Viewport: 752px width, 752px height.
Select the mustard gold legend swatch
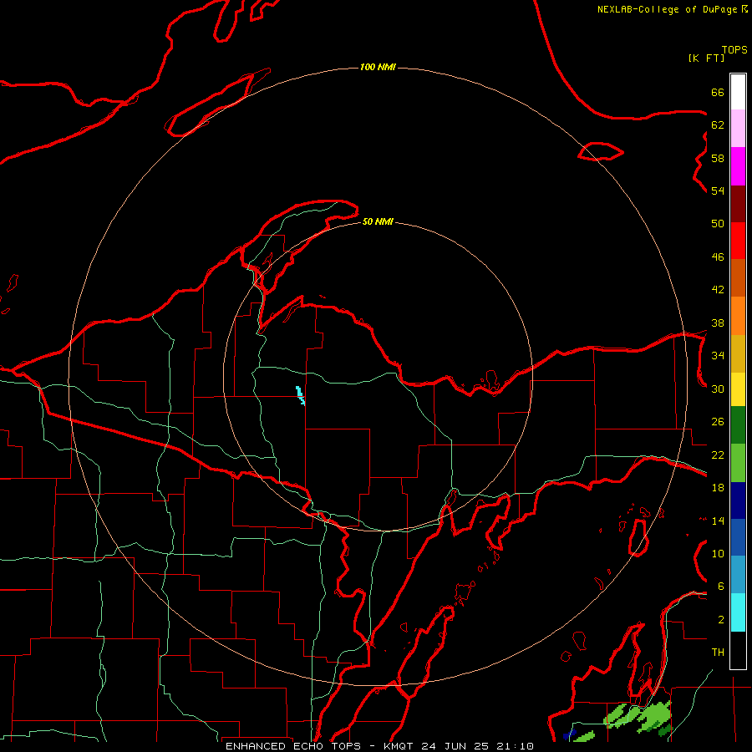738,354
